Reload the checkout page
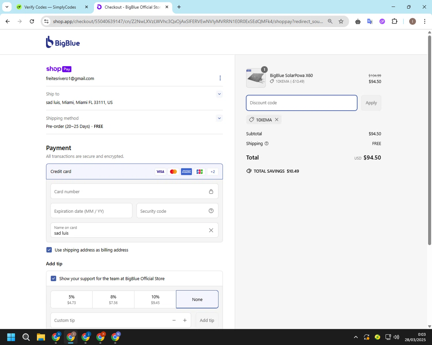This screenshot has height=345, width=432. [x=32, y=21]
